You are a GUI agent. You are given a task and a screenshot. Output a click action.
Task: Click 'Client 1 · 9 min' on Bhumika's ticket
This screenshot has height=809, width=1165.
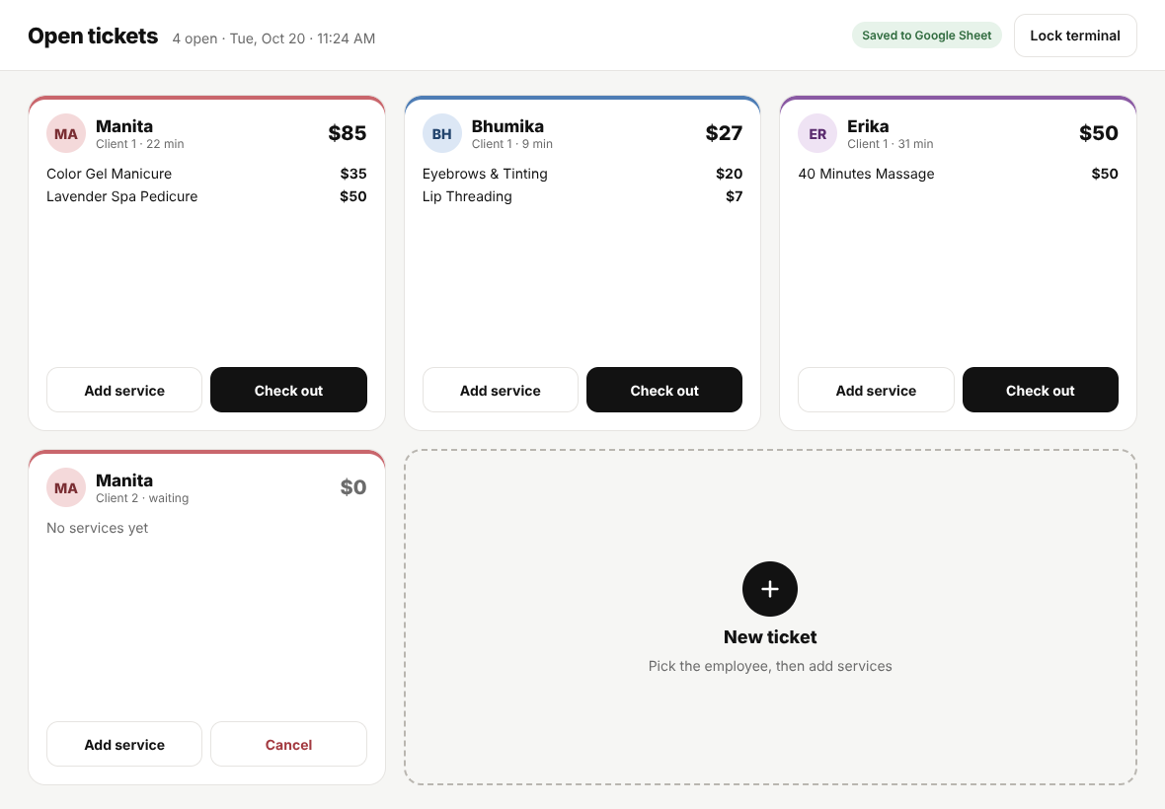[512, 144]
